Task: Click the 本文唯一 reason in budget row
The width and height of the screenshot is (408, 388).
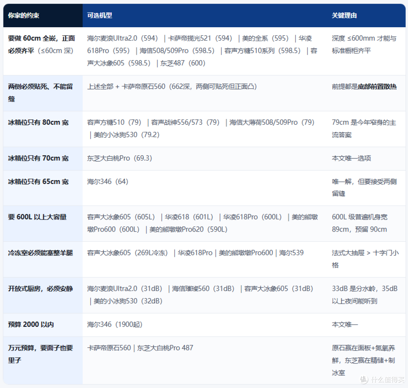Action: (x=366, y=325)
